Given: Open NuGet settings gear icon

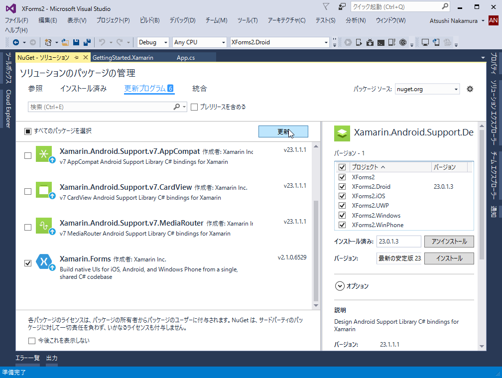Looking at the screenshot, I should 470,89.
